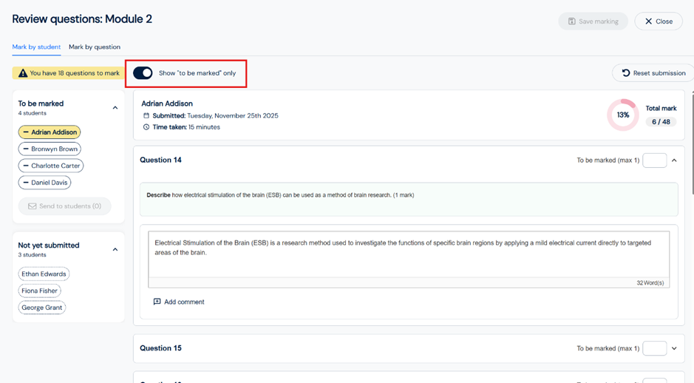Click the X icon on Close button
Viewport: 694px width, 383px height.
click(648, 21)
